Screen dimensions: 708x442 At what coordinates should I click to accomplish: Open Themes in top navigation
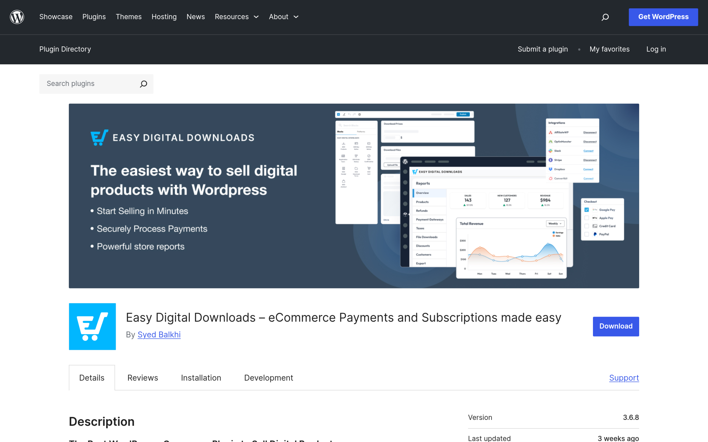pos(129,17)
